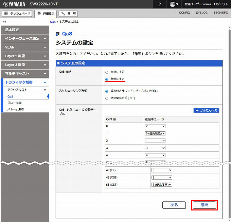Click the CoS 値 column header

tap(124, 119)
